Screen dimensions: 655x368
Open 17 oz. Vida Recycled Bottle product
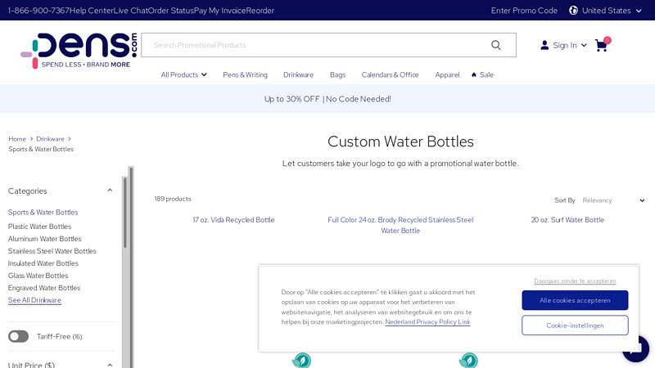coord(233,220)
